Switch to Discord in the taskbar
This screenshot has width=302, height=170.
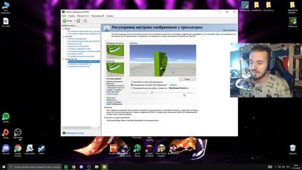[x=81, y=167]
